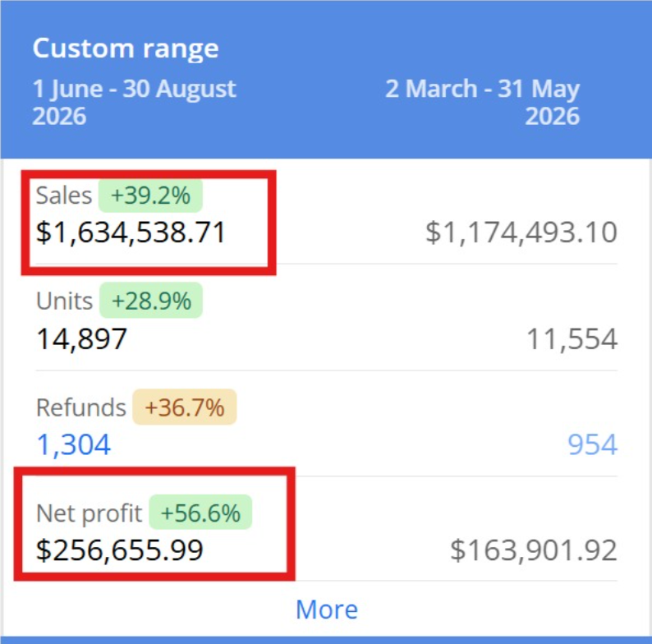The height and width of the screenshot is (644, 652).
Task: Select the Refunds +36.7% change badge
Action: [x=185, y=407]
